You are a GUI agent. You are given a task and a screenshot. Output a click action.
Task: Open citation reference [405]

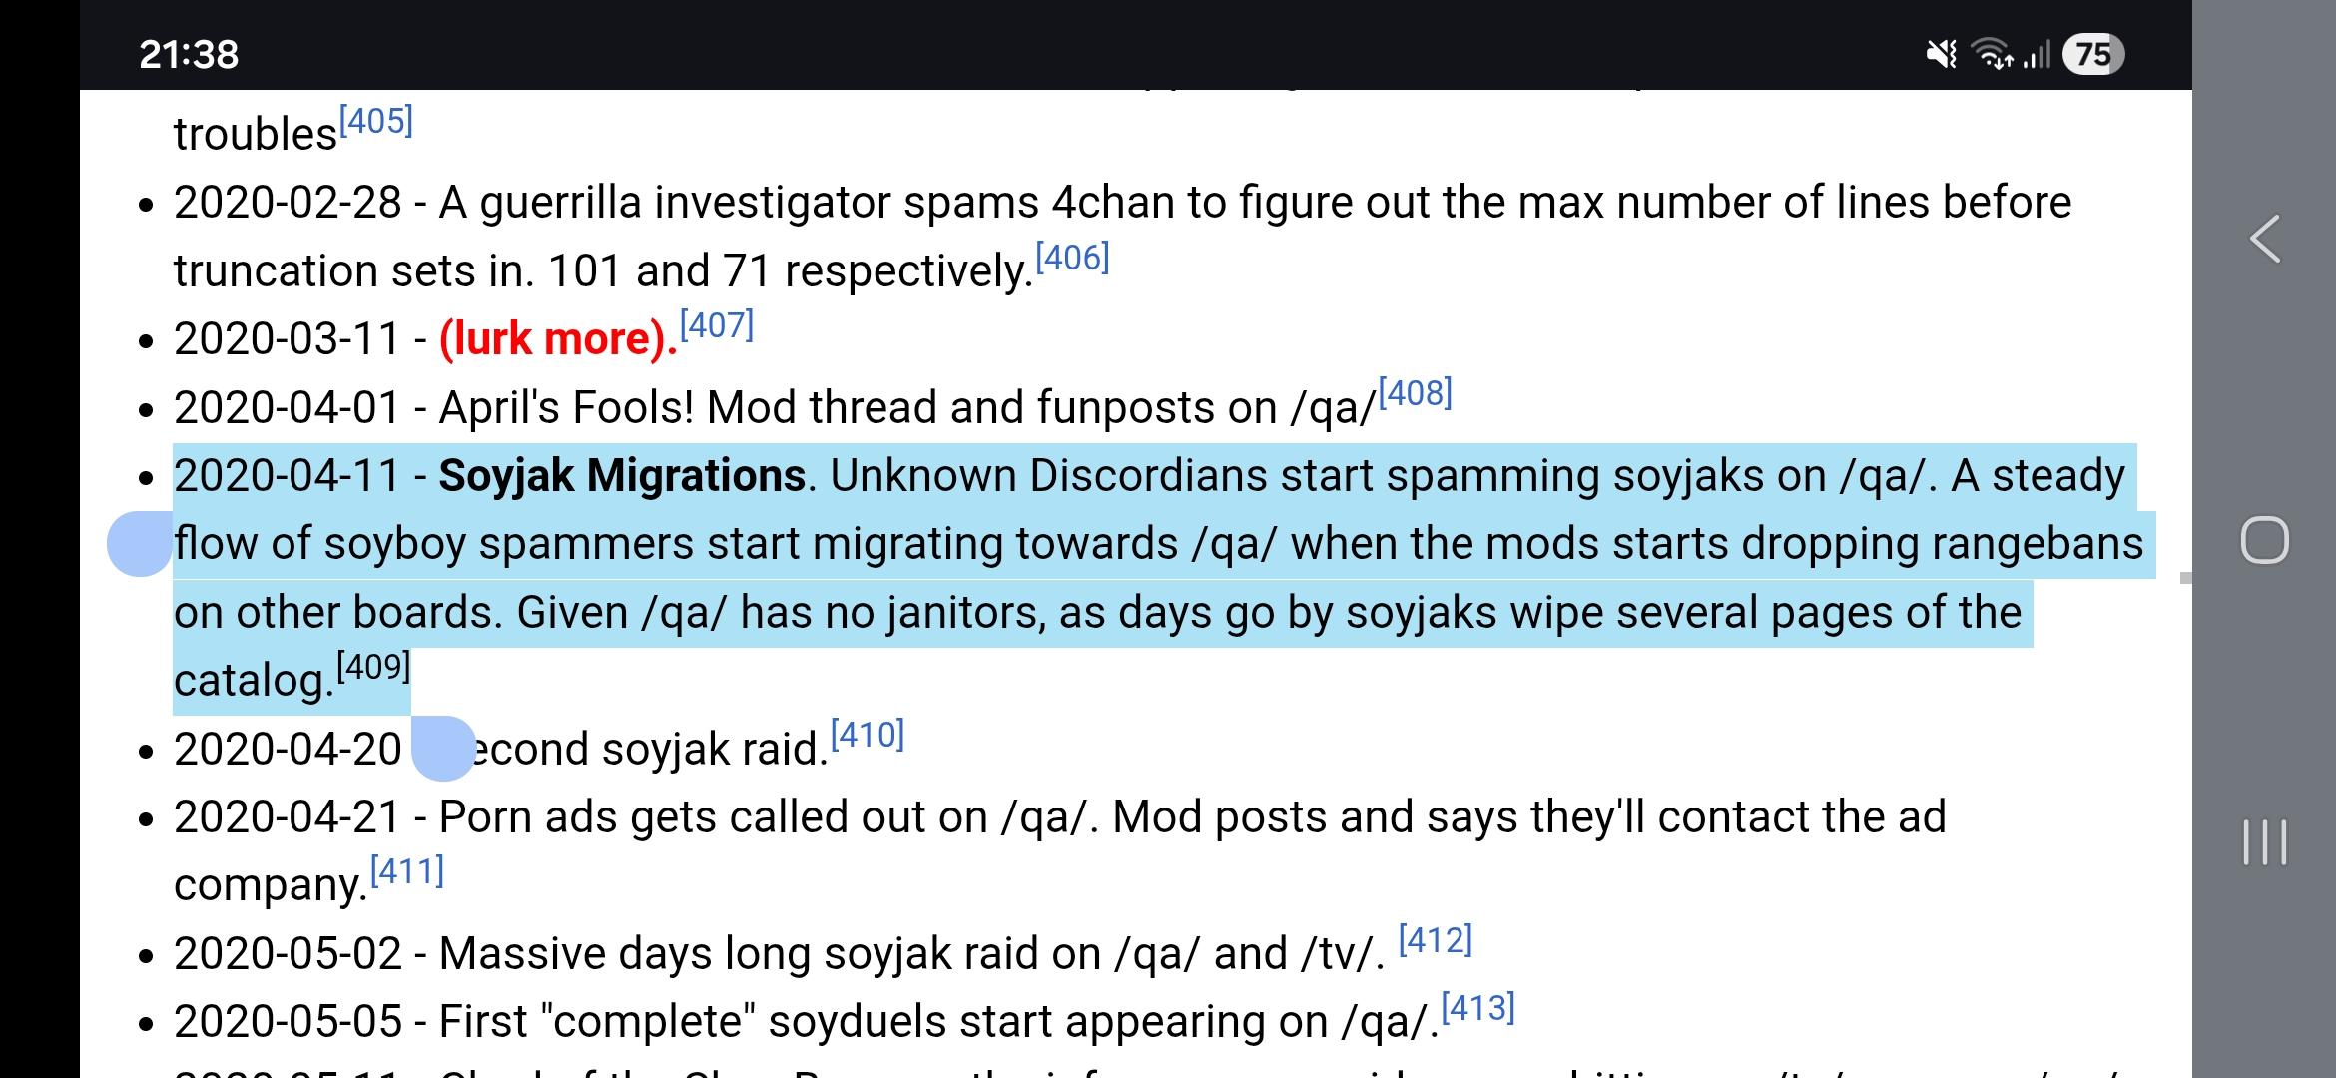click(x=376, y=122)
